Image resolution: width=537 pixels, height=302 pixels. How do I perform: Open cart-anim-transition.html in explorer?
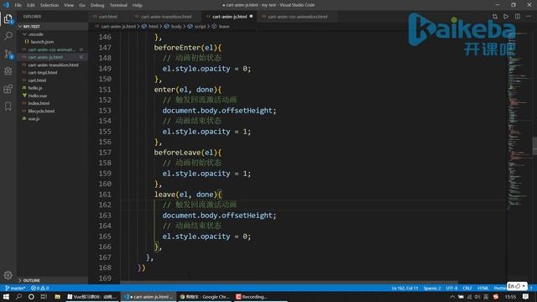(x=53, y=65)
